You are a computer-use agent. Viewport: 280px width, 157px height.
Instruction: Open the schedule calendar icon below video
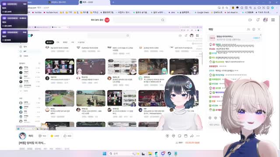[x=185, y=136]
